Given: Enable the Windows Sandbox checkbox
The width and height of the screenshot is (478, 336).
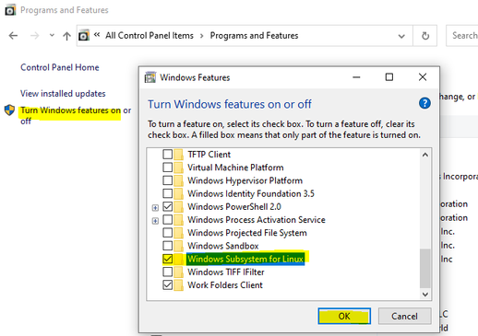Looking at the screenshot, I should click(168, 246).
